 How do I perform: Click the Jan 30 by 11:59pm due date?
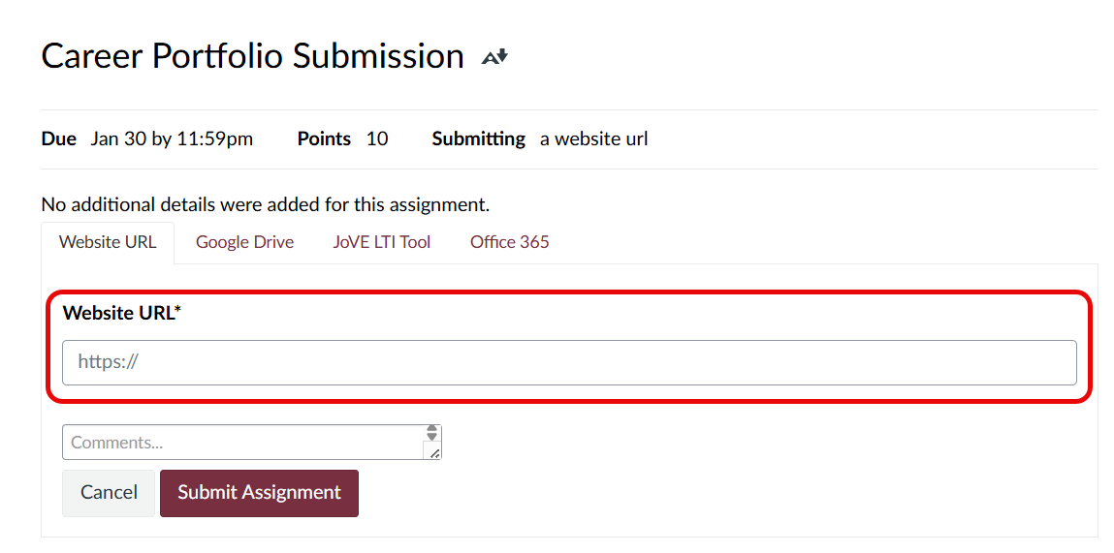[x=172, y=138]
